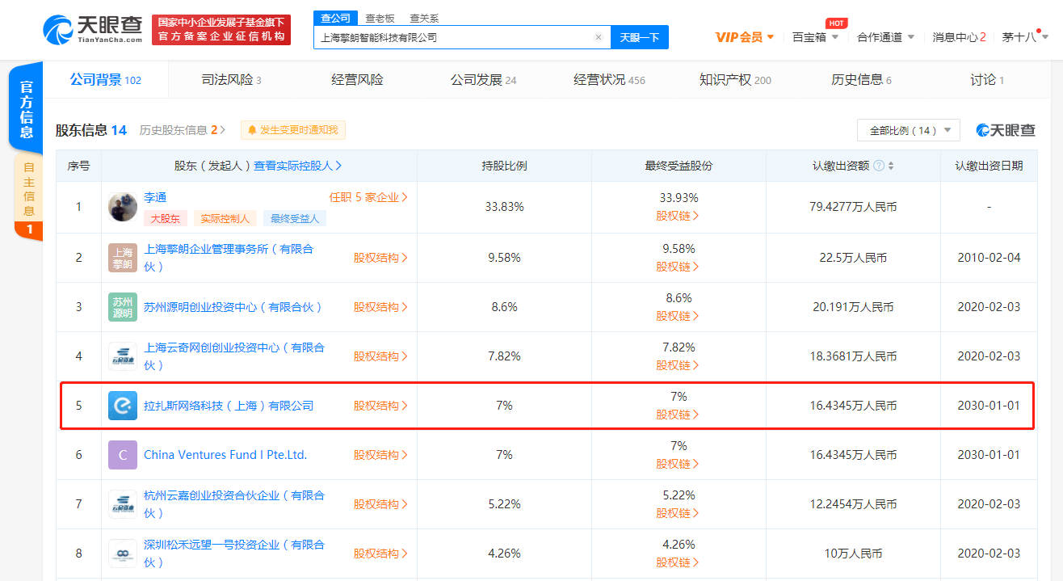Open 股权链 for the 33.93% row
Screen dimensions: 1063x581
(x=678, y=217)
